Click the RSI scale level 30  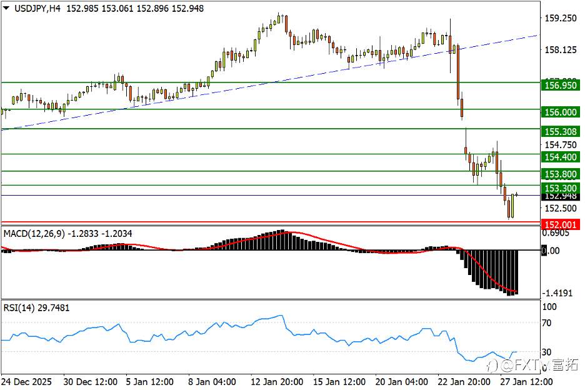547,352
